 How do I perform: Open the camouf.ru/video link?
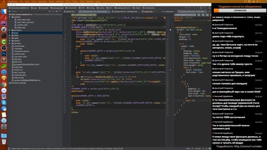247,146
